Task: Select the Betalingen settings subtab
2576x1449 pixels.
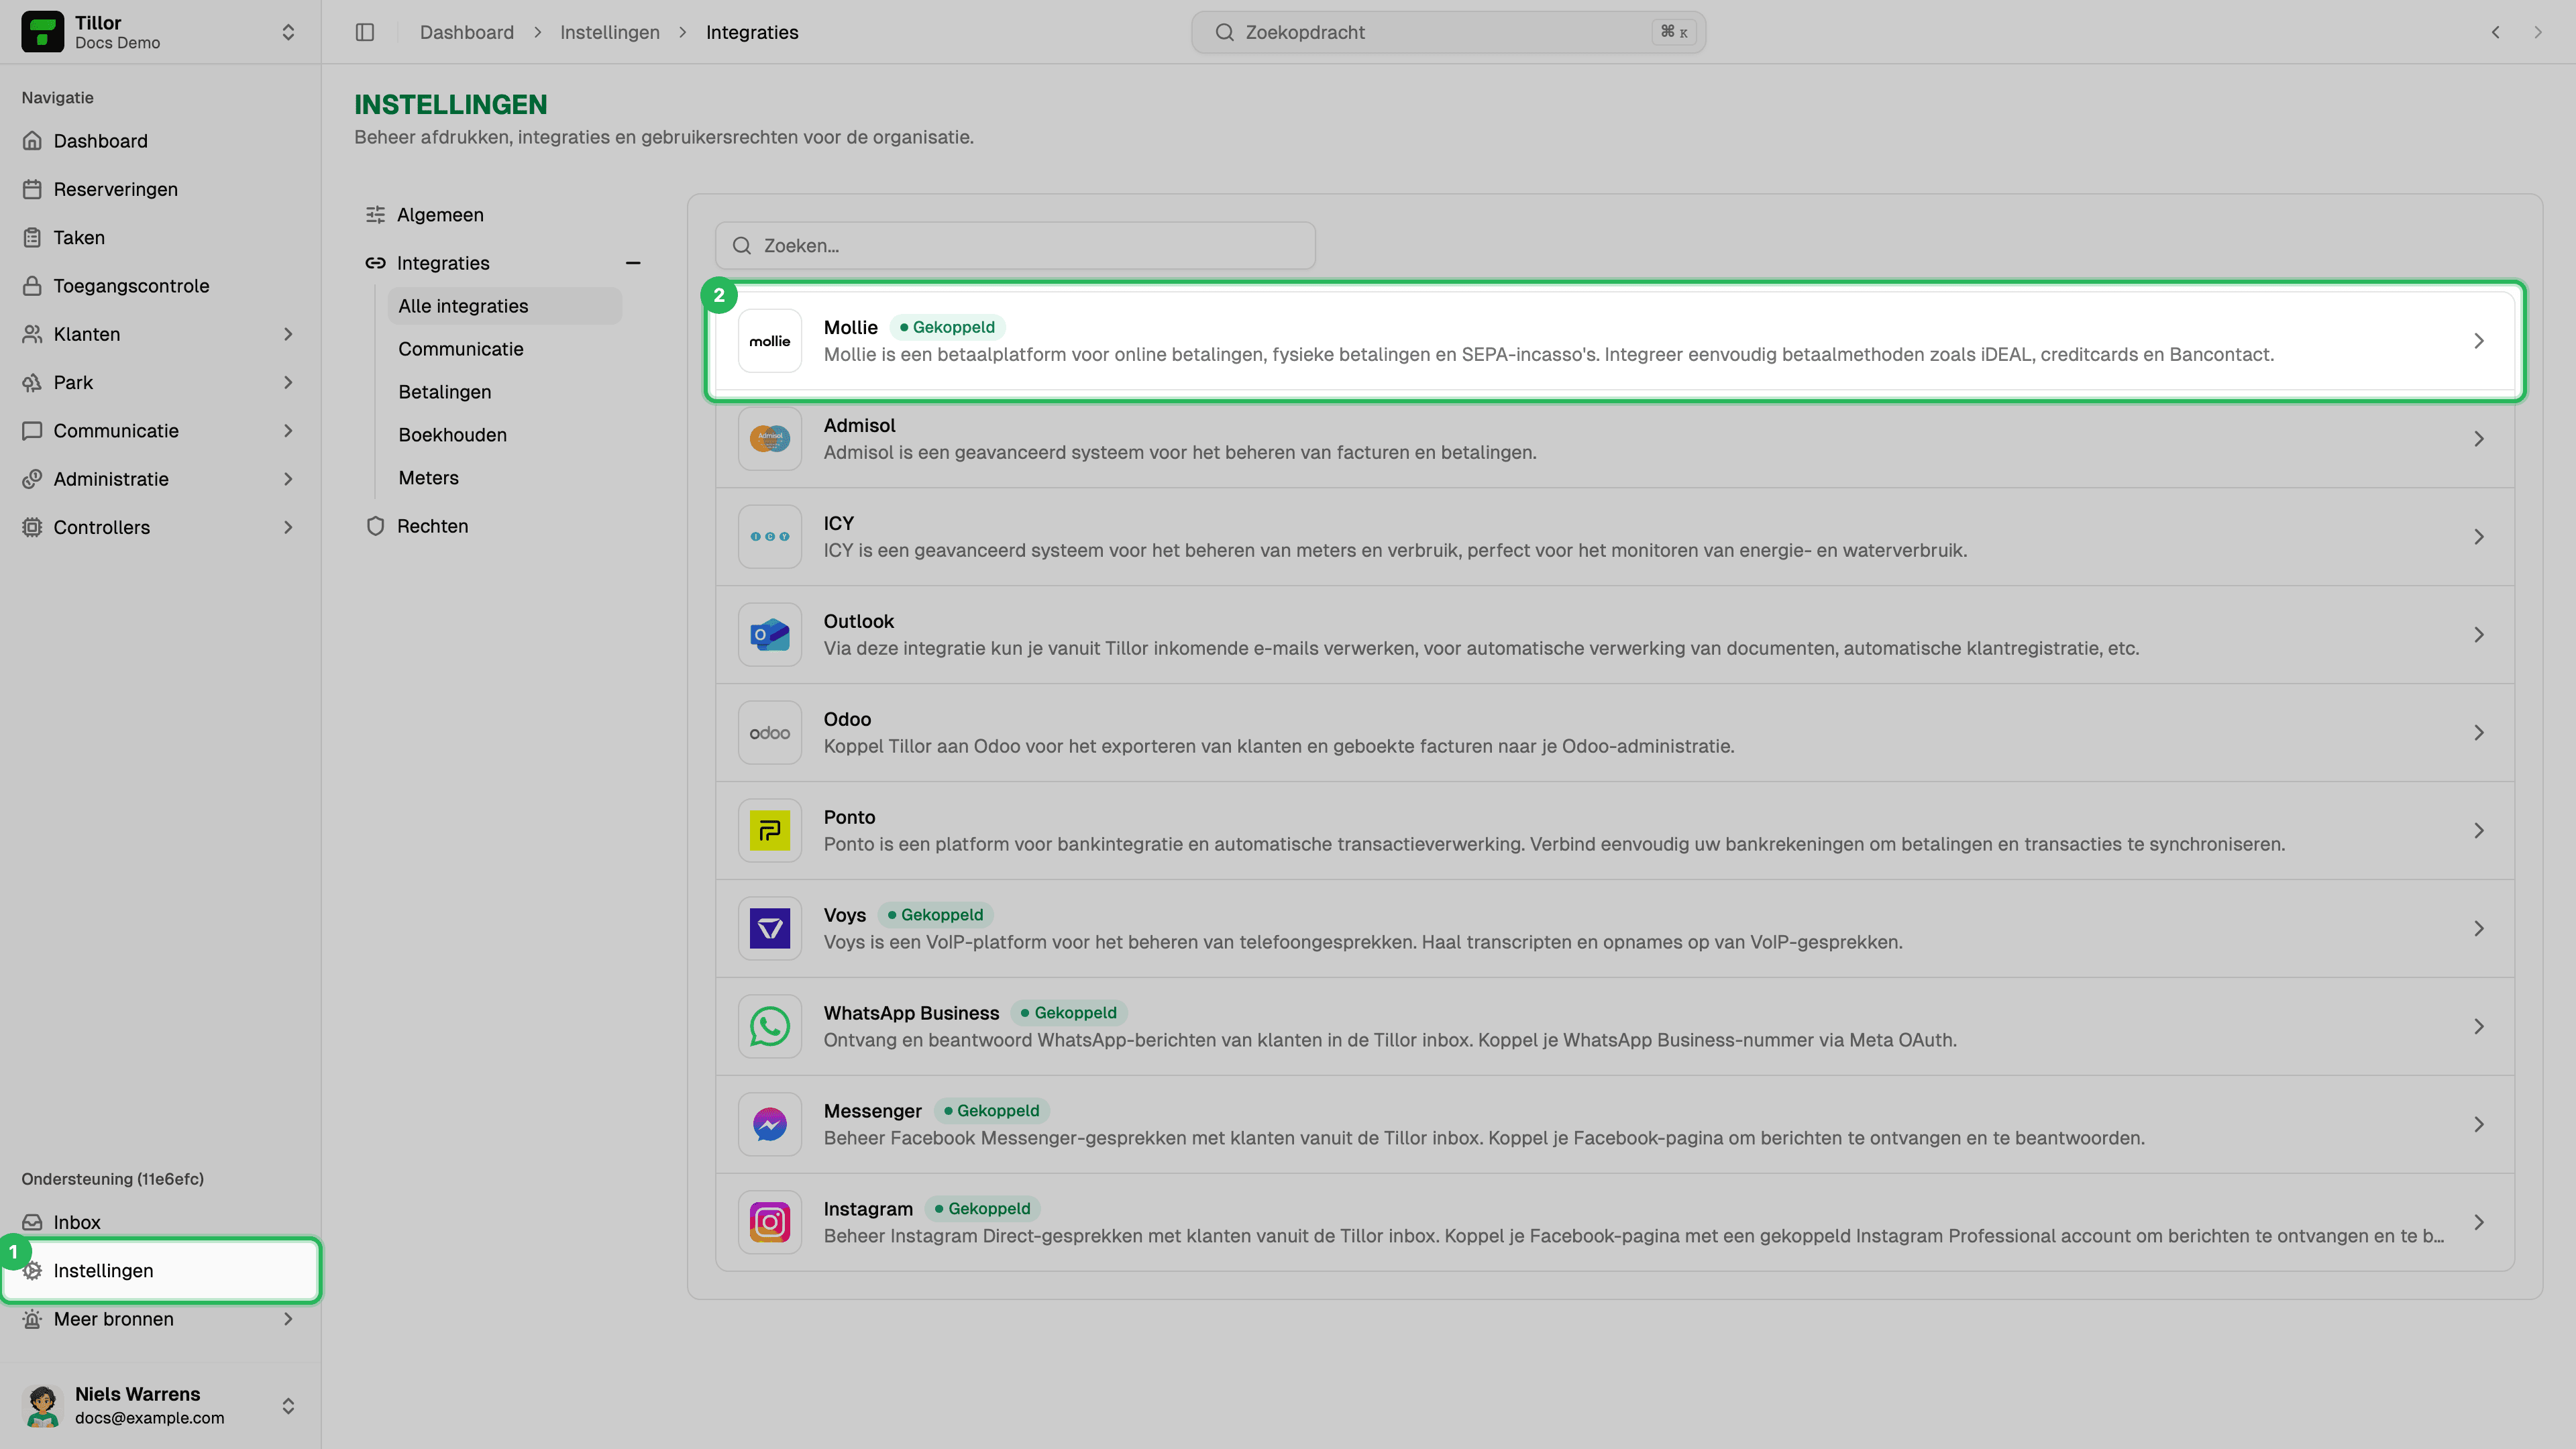Action: [x=504, y=392]
